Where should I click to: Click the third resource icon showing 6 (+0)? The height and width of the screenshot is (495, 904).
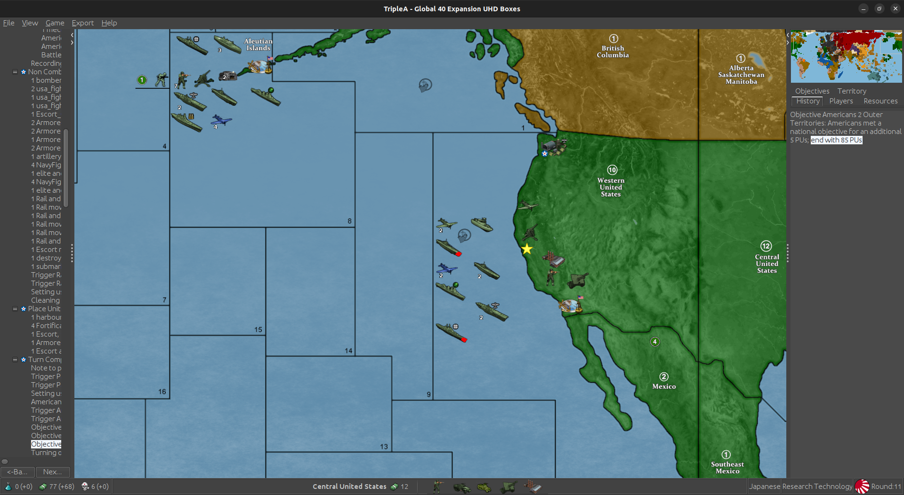85,487
